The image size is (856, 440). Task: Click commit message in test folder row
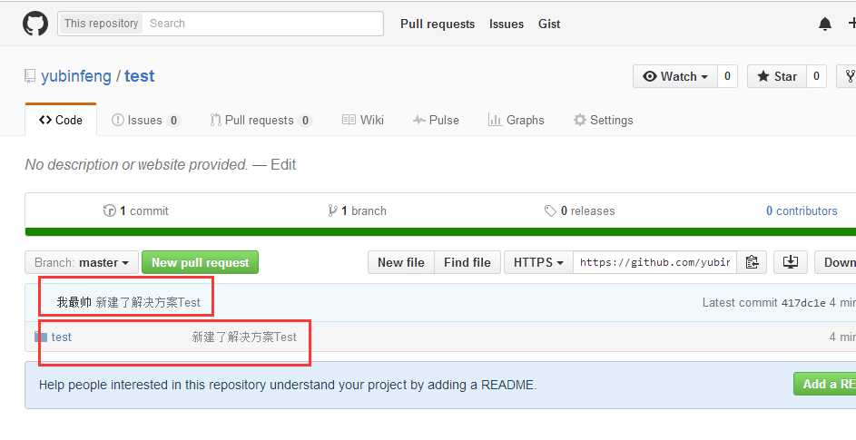pyautogui.click(x=244, y=337)
